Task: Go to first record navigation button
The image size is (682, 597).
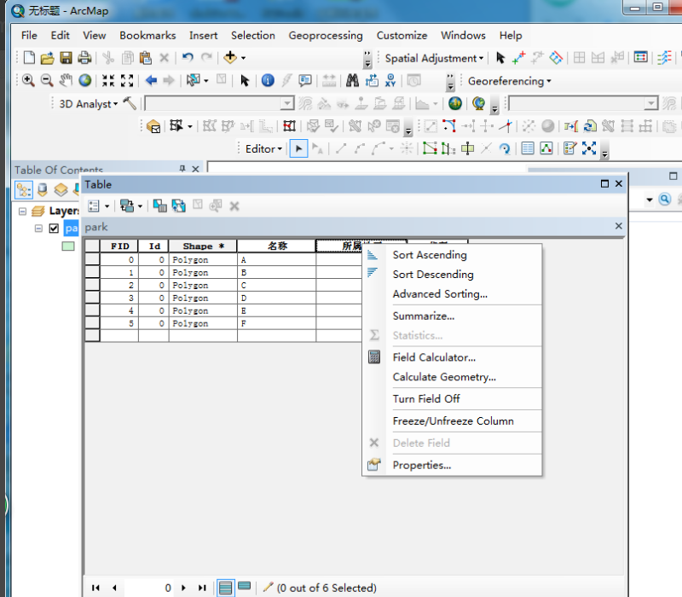Action: coord(95,588)
